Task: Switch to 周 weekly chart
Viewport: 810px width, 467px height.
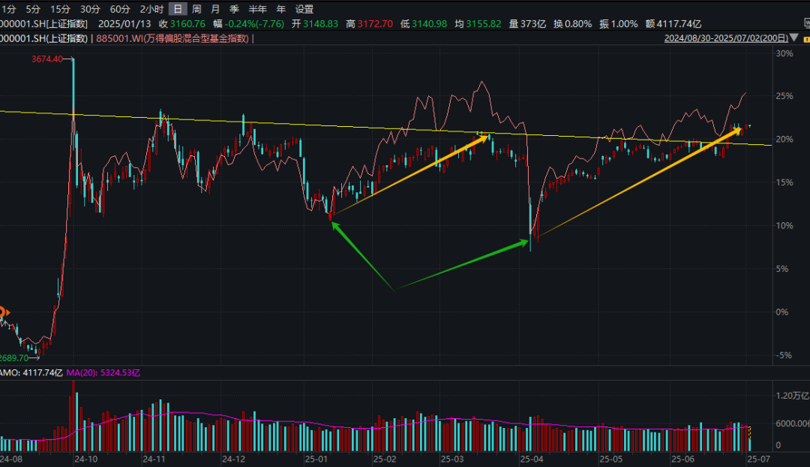Action: (196, 9)
